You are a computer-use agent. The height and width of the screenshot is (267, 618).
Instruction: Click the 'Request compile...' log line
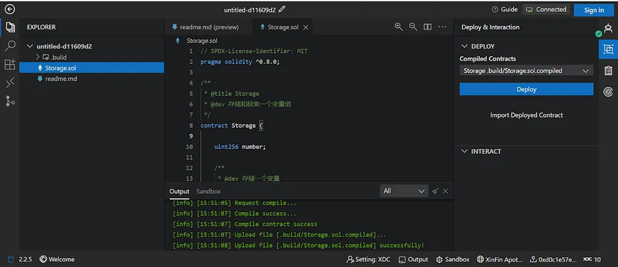[235, 203]
